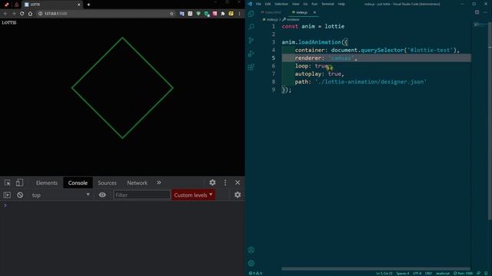Viewport: 492px width, 276px height.
Task: Open VS Code Explorer view
Action: 251,14
